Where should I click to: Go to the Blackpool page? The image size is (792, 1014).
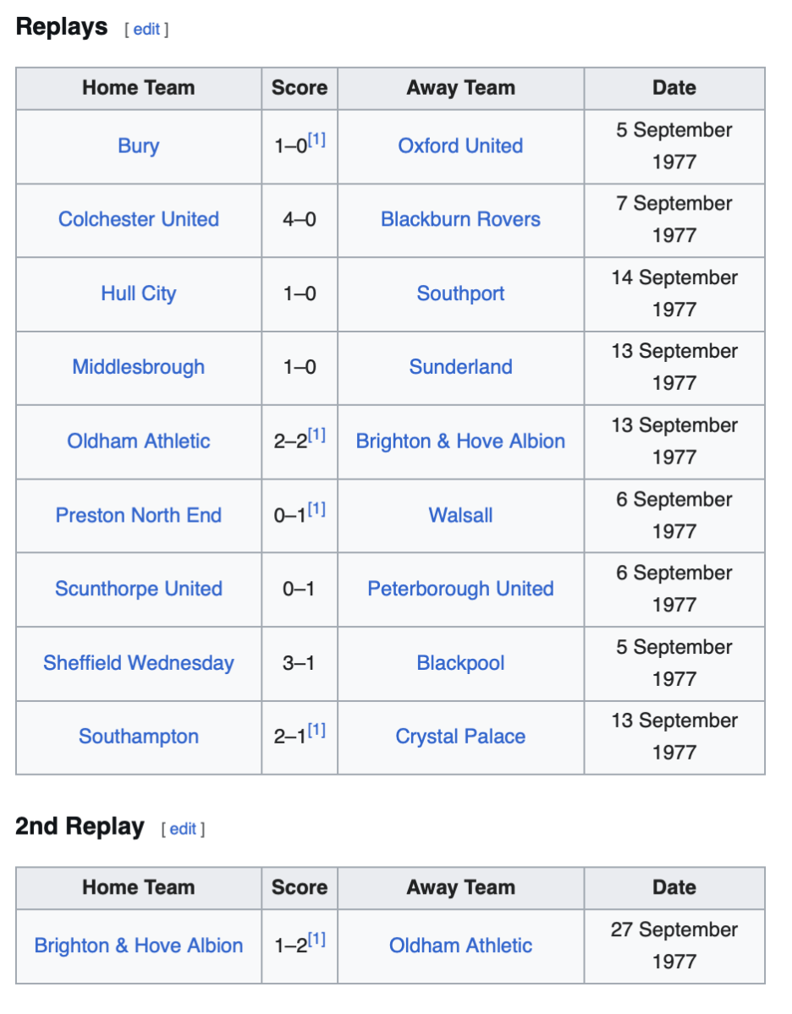(460, 664)
